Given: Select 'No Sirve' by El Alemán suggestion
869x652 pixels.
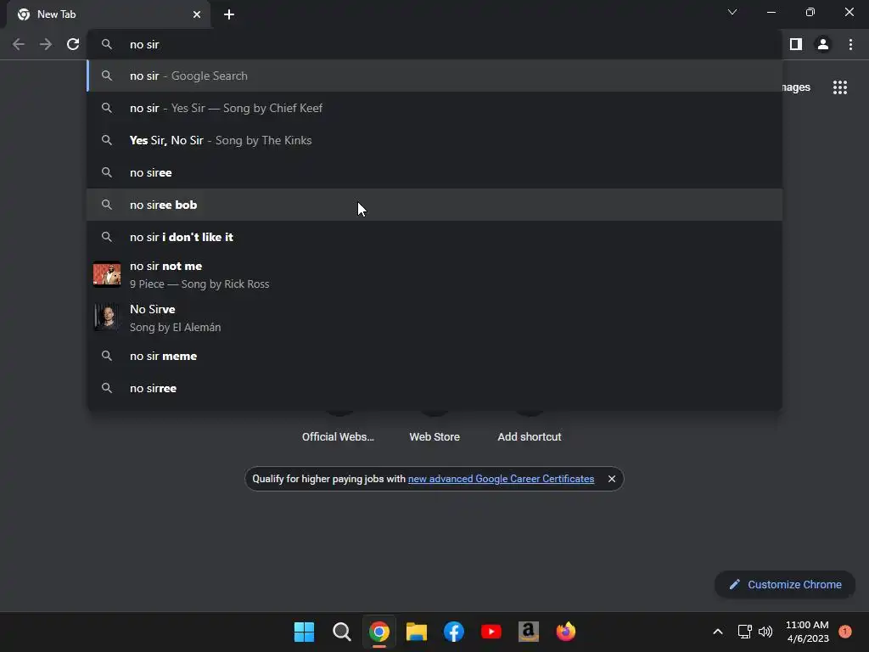Looking at the screenshot, I should point(434,318).
